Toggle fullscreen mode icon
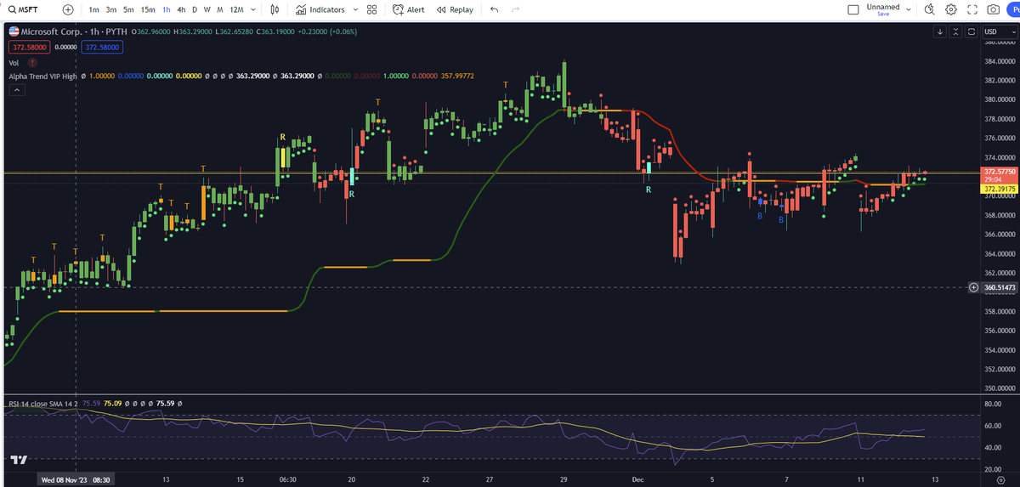 [x=972, y=9]
